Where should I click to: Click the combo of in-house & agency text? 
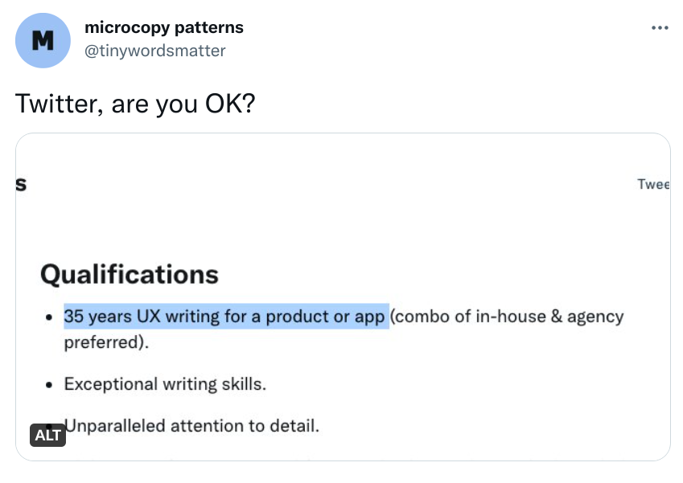[x=507, y=317]
